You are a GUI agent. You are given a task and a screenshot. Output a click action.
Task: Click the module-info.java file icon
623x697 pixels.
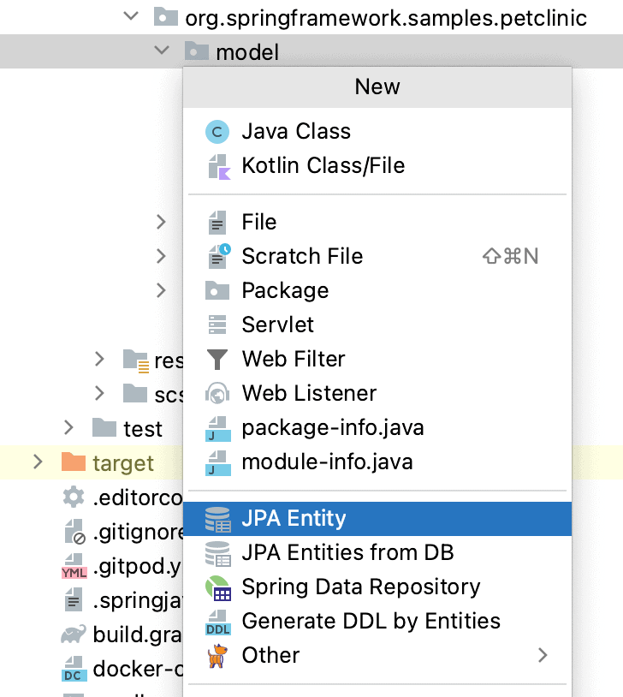[x=217, y=462]
